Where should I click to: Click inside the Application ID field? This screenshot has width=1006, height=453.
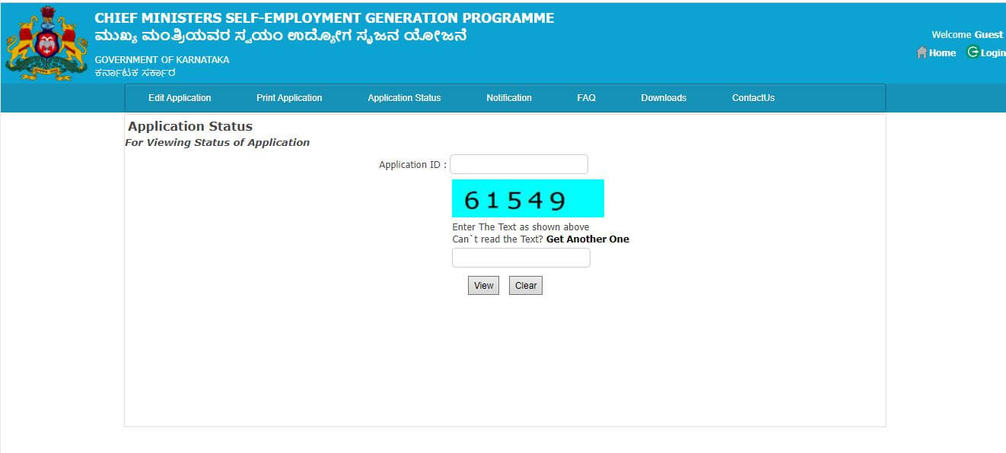[x=519, y=163]
